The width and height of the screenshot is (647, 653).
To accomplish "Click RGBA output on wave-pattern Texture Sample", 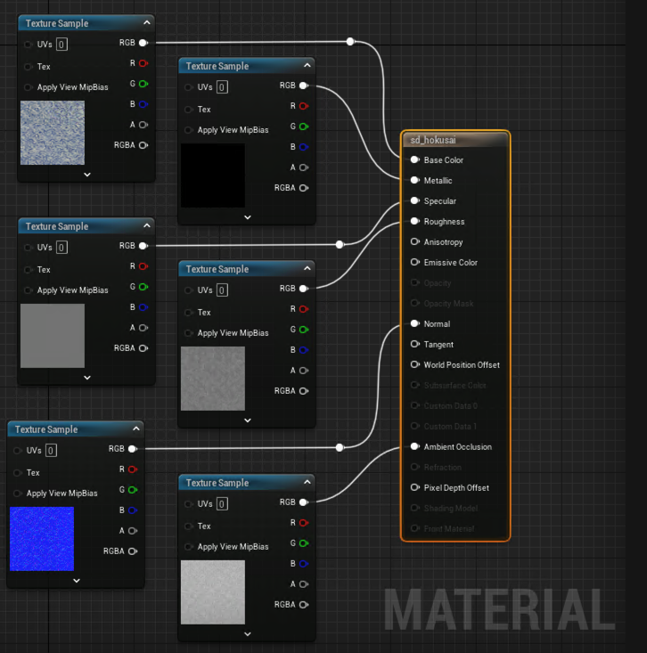I will pyautogui.click(x=143, y=145).
